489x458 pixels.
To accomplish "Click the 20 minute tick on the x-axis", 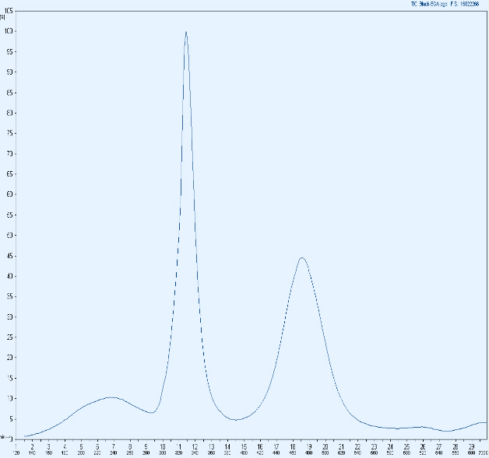I will [x=325, y=446].
